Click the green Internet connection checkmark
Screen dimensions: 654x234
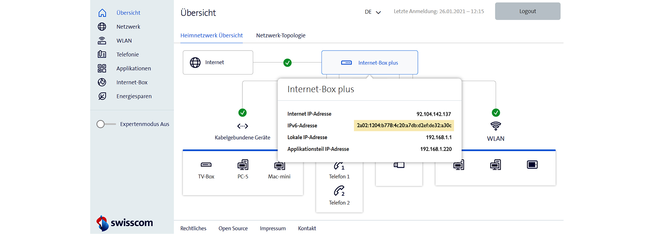pyautogui.click(x=287, y=63)
